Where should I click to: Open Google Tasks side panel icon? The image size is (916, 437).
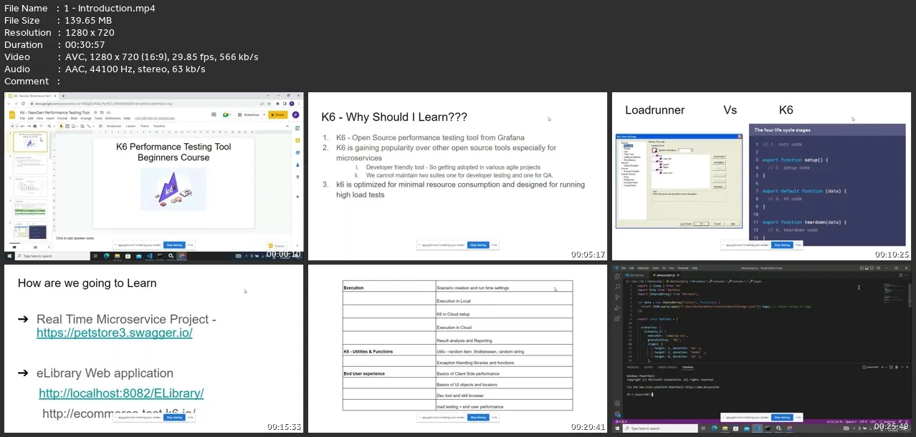click(297, 152)
